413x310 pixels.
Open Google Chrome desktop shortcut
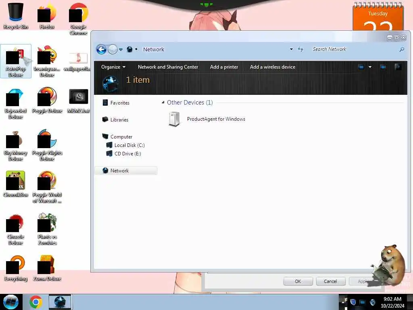(78, 19)
